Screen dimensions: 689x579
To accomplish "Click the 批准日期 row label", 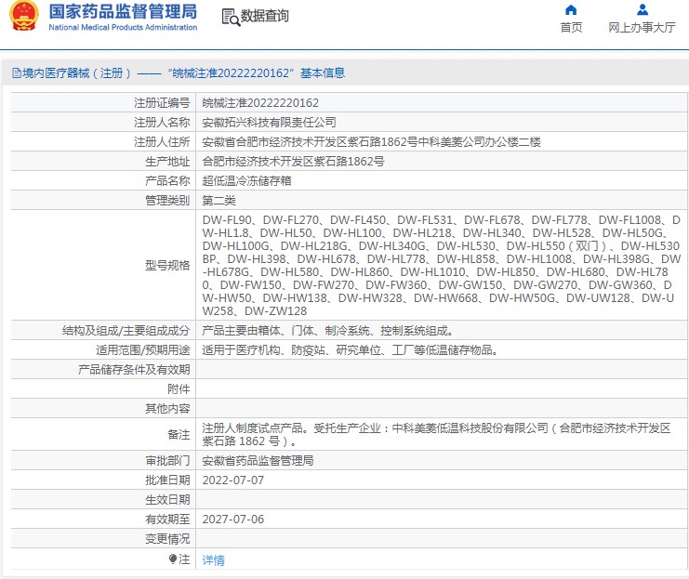I will tap(167, 480).
